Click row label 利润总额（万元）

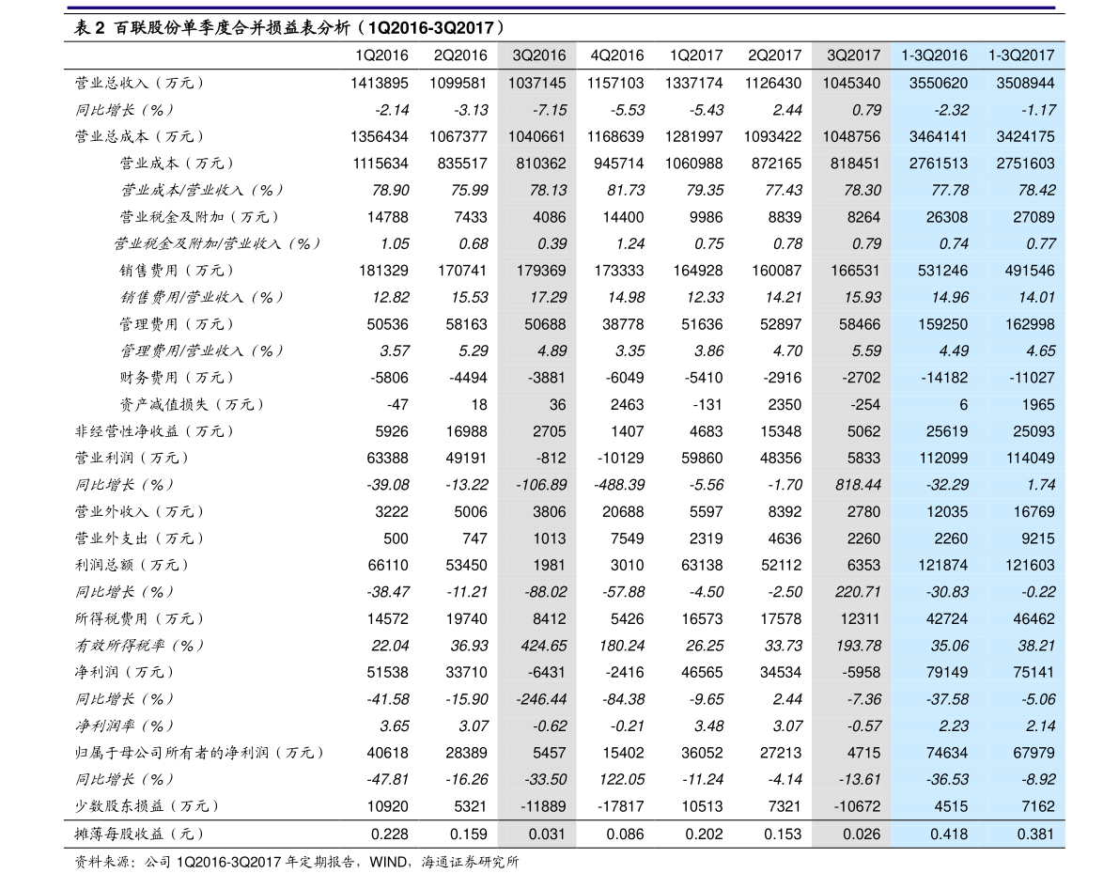point(132,565)
